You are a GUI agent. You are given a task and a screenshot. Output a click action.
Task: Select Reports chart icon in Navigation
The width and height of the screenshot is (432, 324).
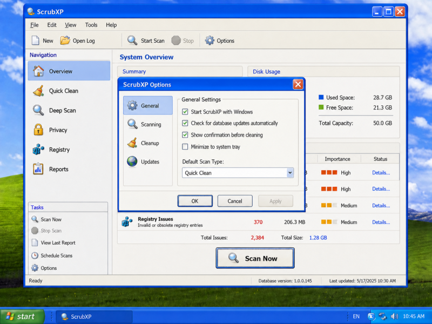(x=38, y=169)
